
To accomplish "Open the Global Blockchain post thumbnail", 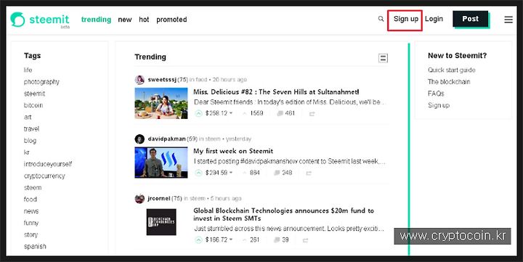I will 161,222.
